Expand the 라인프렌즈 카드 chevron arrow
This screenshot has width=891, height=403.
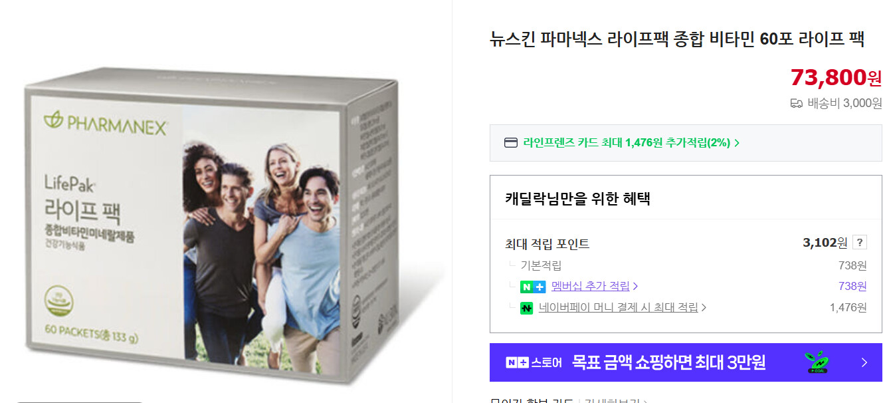[x=737, y=143]
